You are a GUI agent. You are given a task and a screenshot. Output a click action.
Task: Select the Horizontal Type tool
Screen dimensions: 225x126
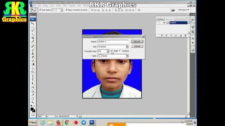[x=33, y=79]
